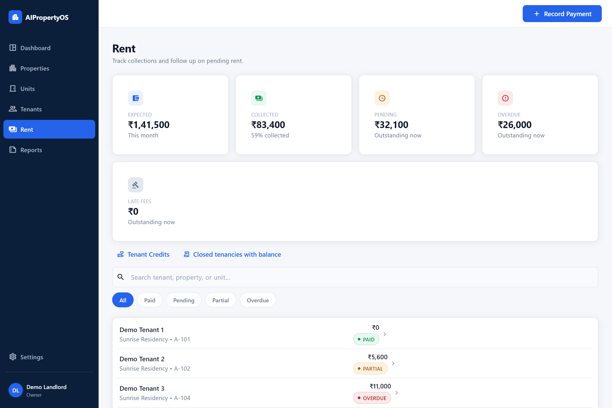
Task: Click the AIPropertyOS brand name
Action: pos(47,17)
